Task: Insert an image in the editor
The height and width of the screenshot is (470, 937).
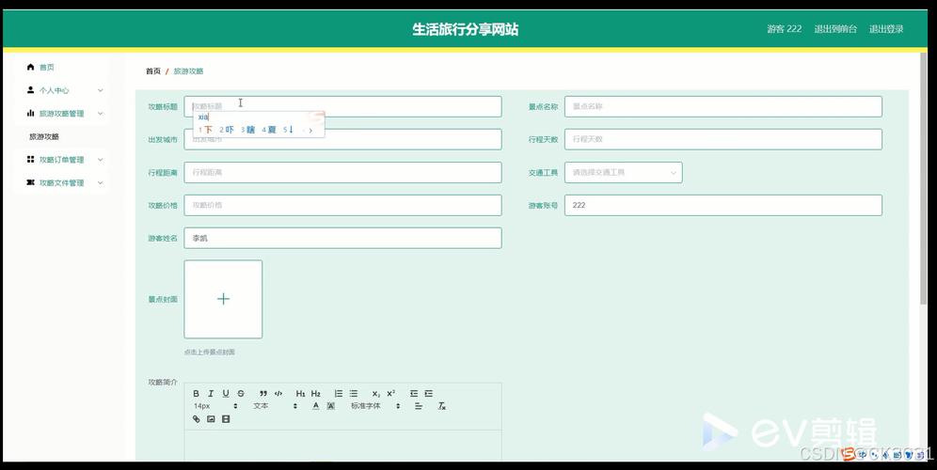Action: (211, 419)
